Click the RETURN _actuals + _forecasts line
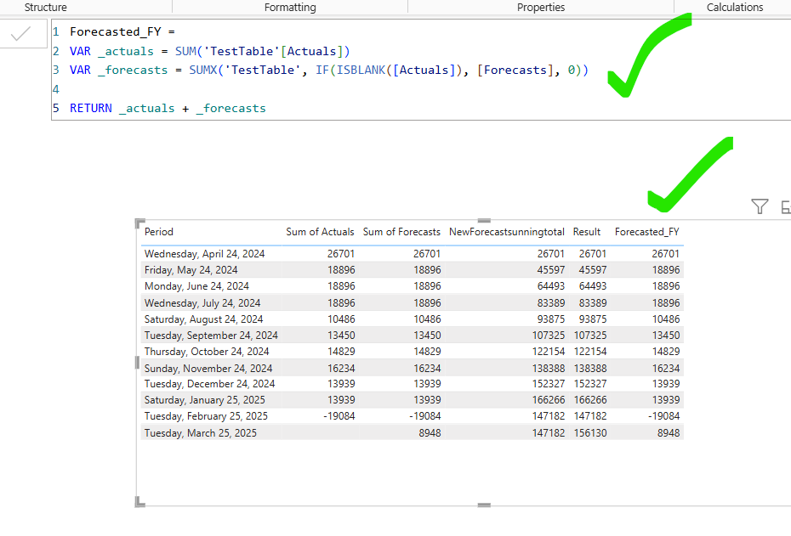Viewport: 791px width, 536px height. [168, 109]
